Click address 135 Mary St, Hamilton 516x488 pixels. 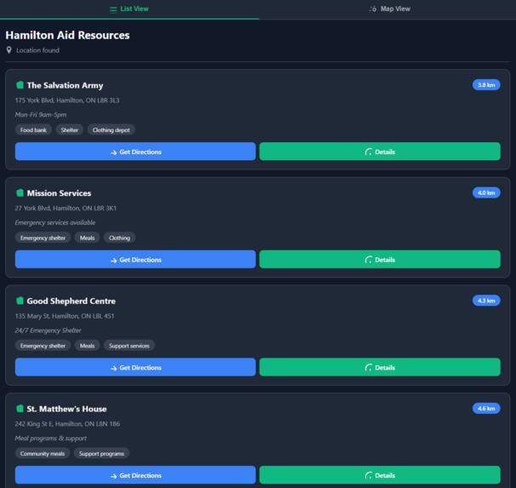coord(65,316)
